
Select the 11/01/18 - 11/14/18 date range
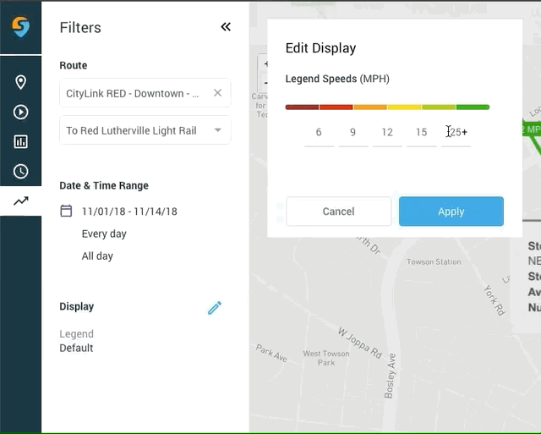(x=129, y=211)
